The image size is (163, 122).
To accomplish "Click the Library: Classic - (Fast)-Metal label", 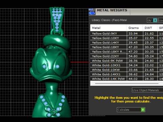I will (109, 20).
